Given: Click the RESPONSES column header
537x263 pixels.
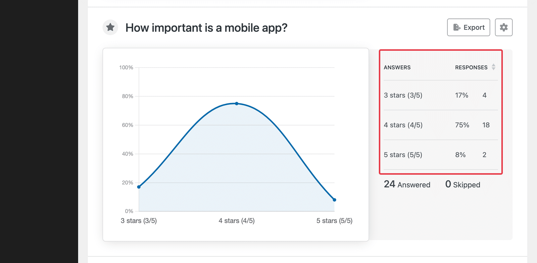Looking at the screenshot, I should [x=471, y=67].
